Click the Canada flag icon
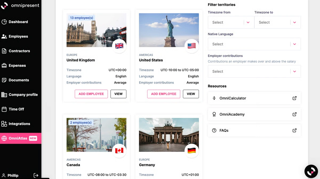 [x=119, y=151]
